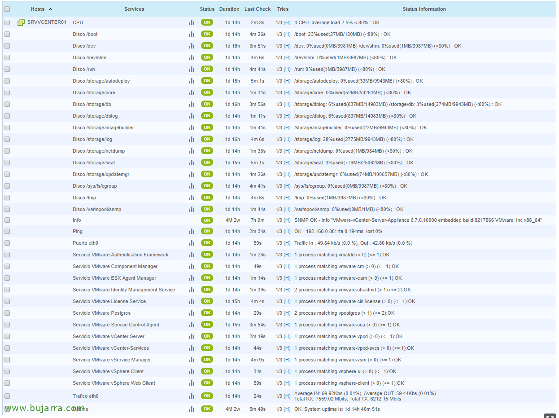The image size is (559, 418).
Task: Open the graph icon for Disco /storage/netdump
Action: click(192, 150)
